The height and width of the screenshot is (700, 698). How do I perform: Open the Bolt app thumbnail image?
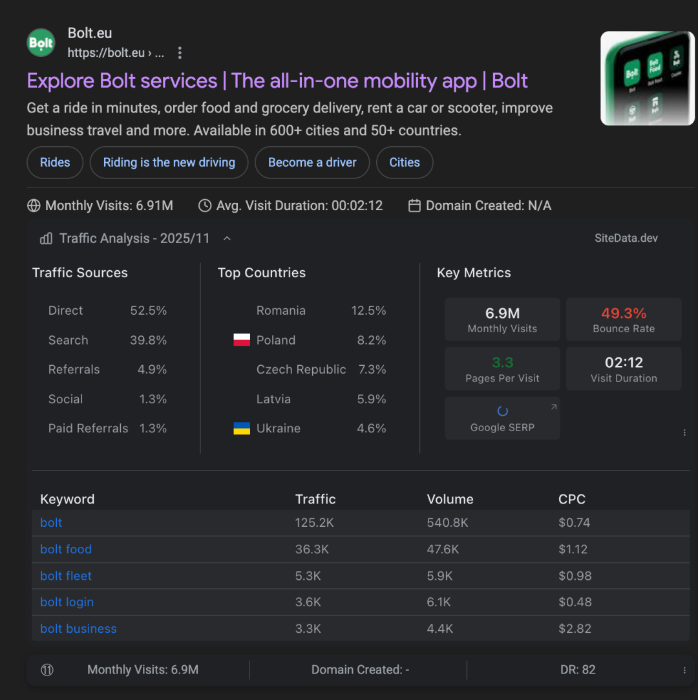(648, 78)
